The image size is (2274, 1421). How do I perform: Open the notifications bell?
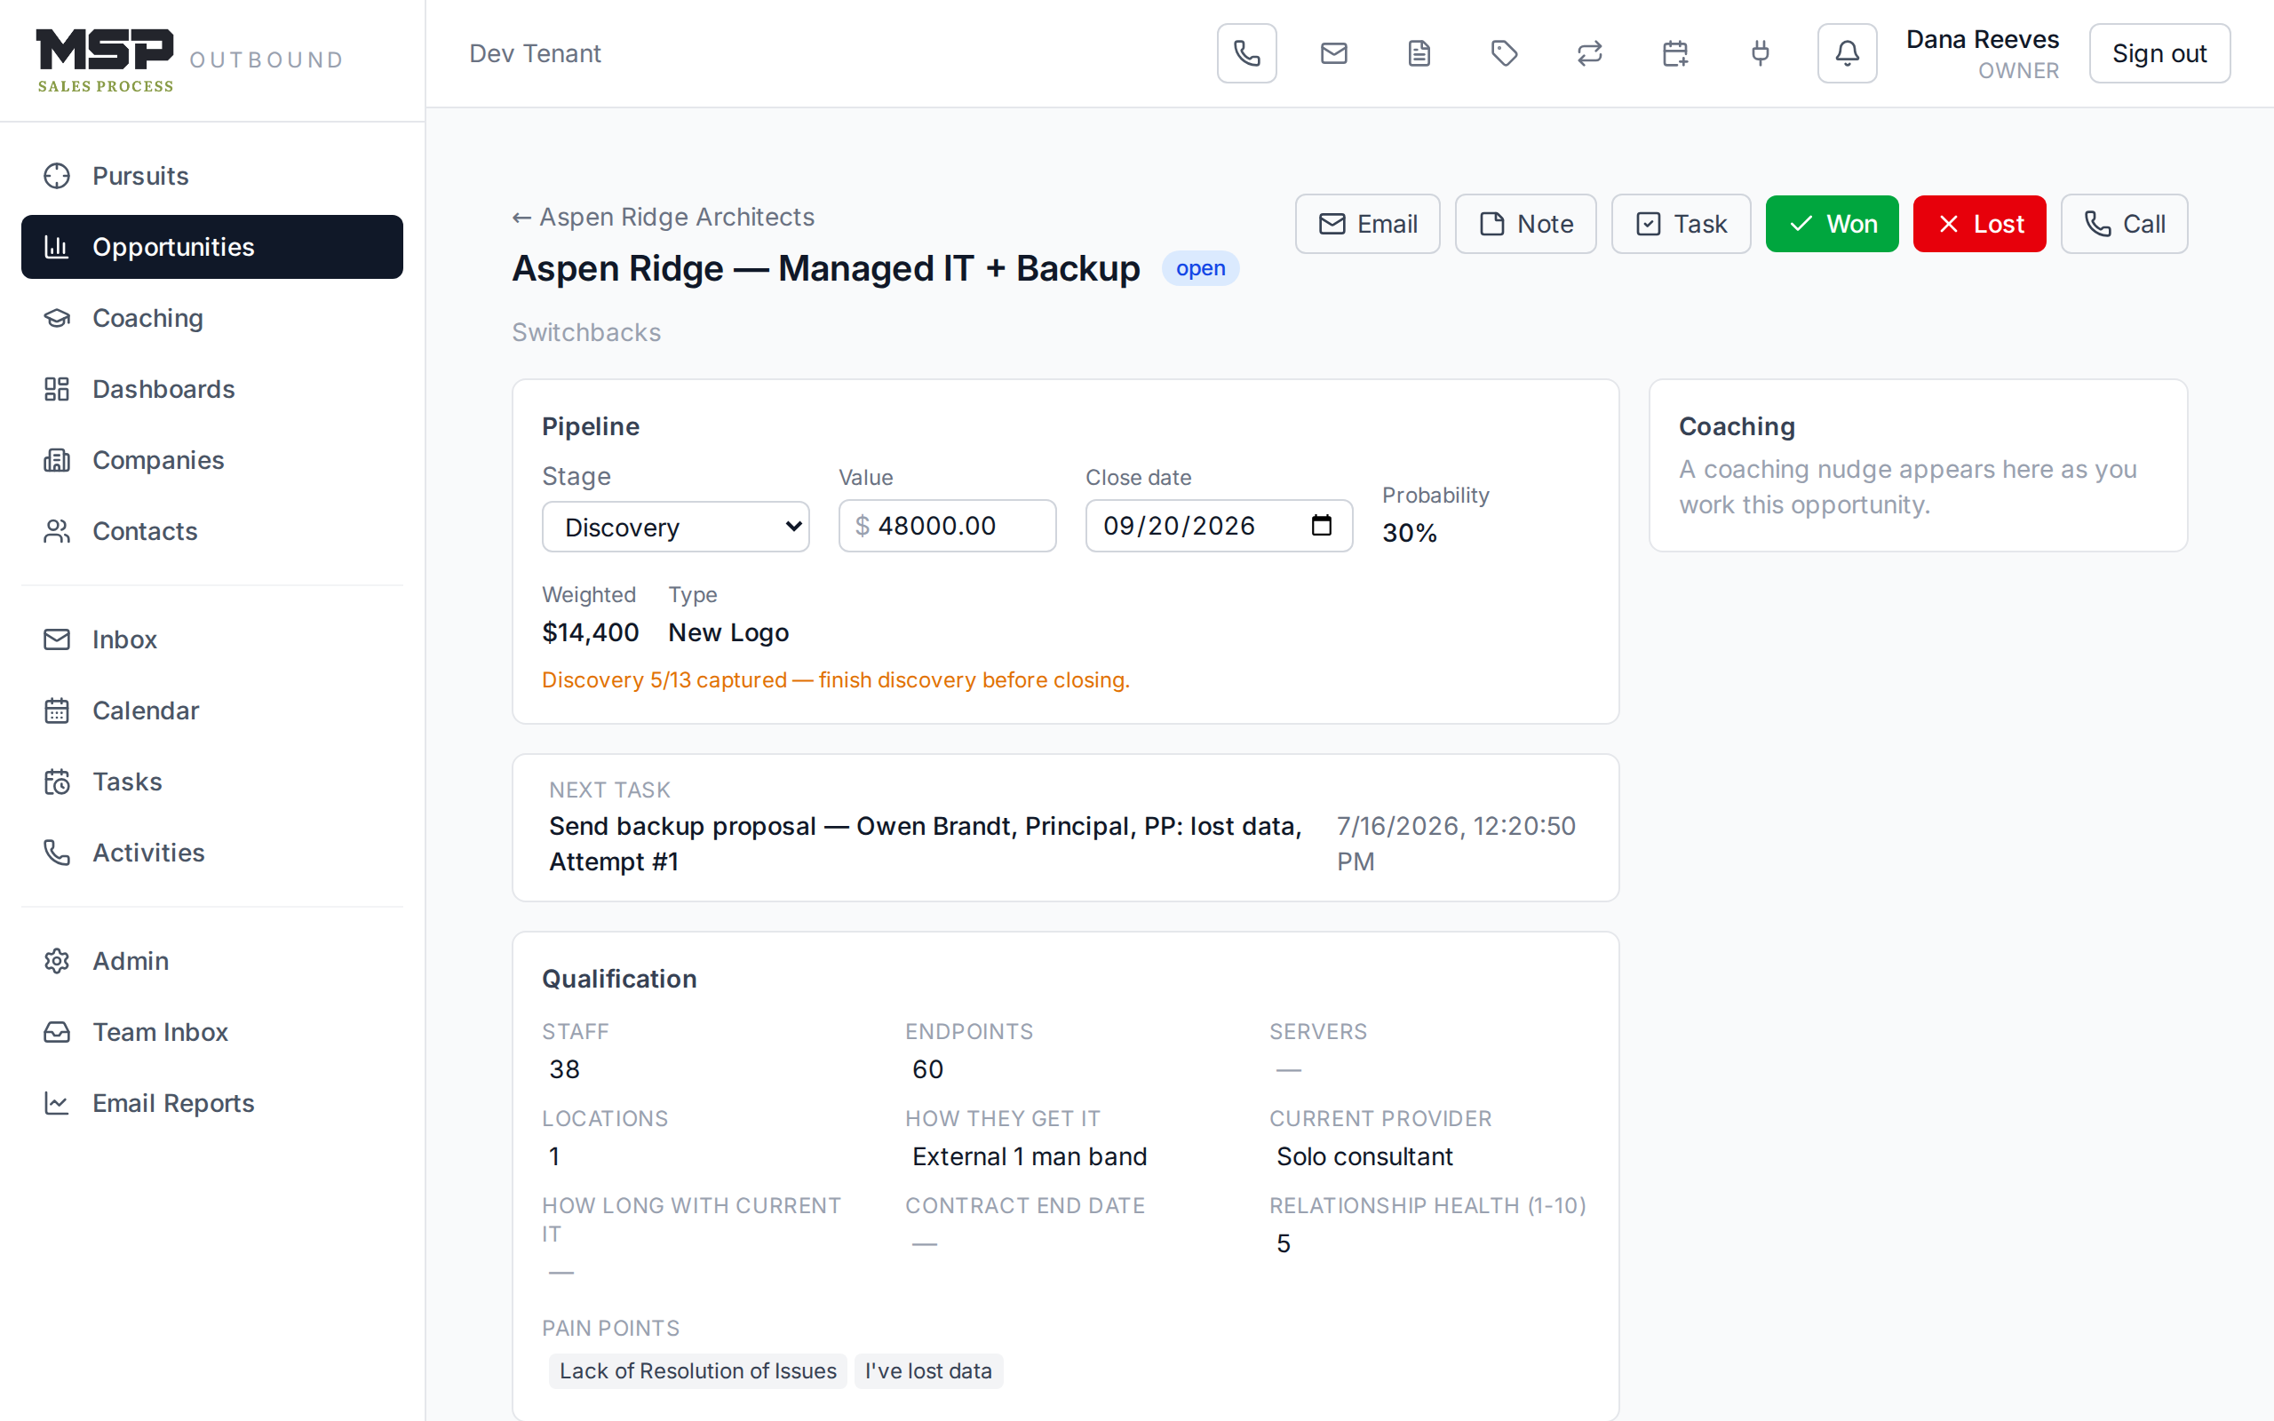1847,53
